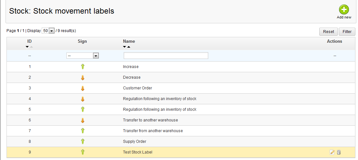The image size is (358, 160).
Task: Click the Name column header
Action: (x=129, y=41)
